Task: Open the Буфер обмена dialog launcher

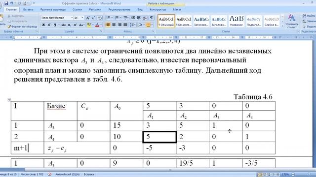Action: click(x=37, y=31)
